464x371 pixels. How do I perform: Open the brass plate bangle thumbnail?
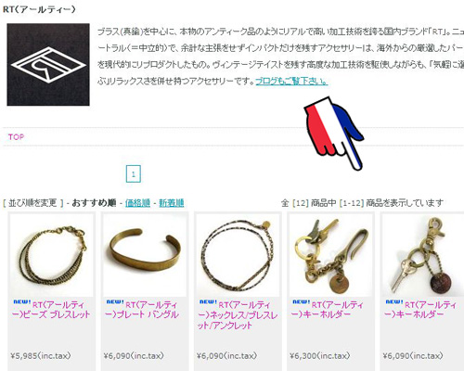(145, 255)
